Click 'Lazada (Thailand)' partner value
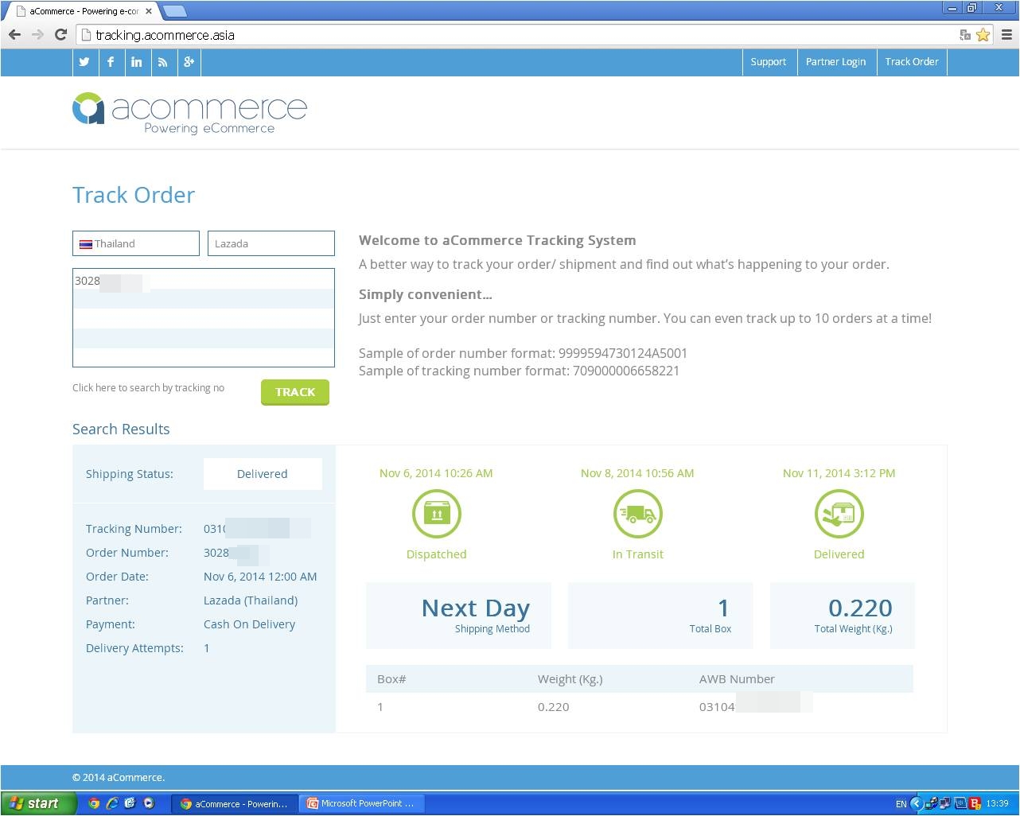The width and height of the screenshot is (1020, 816). pyautogui.click(x=251, y=600)
